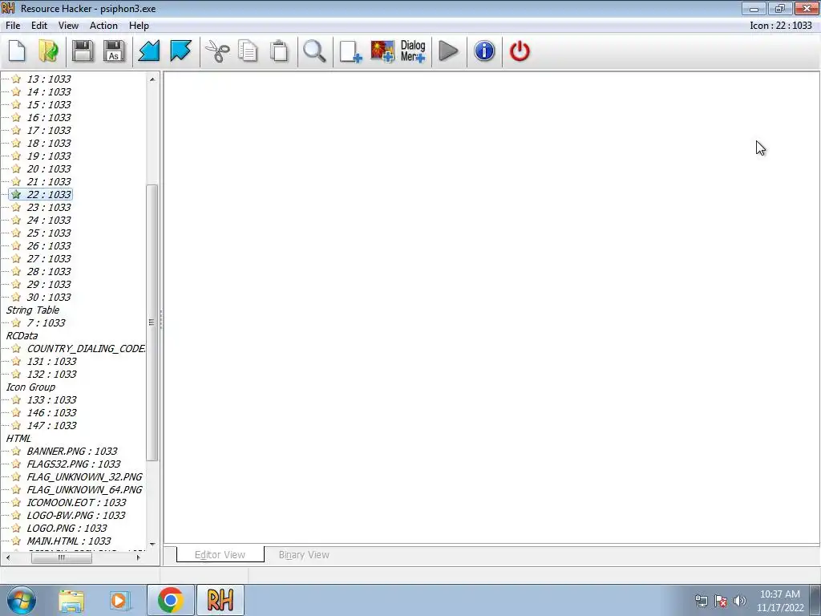Screen dimensions: 821x616
Task: Click the New blank script toolbar icon
Action: [x=17, y=51]
